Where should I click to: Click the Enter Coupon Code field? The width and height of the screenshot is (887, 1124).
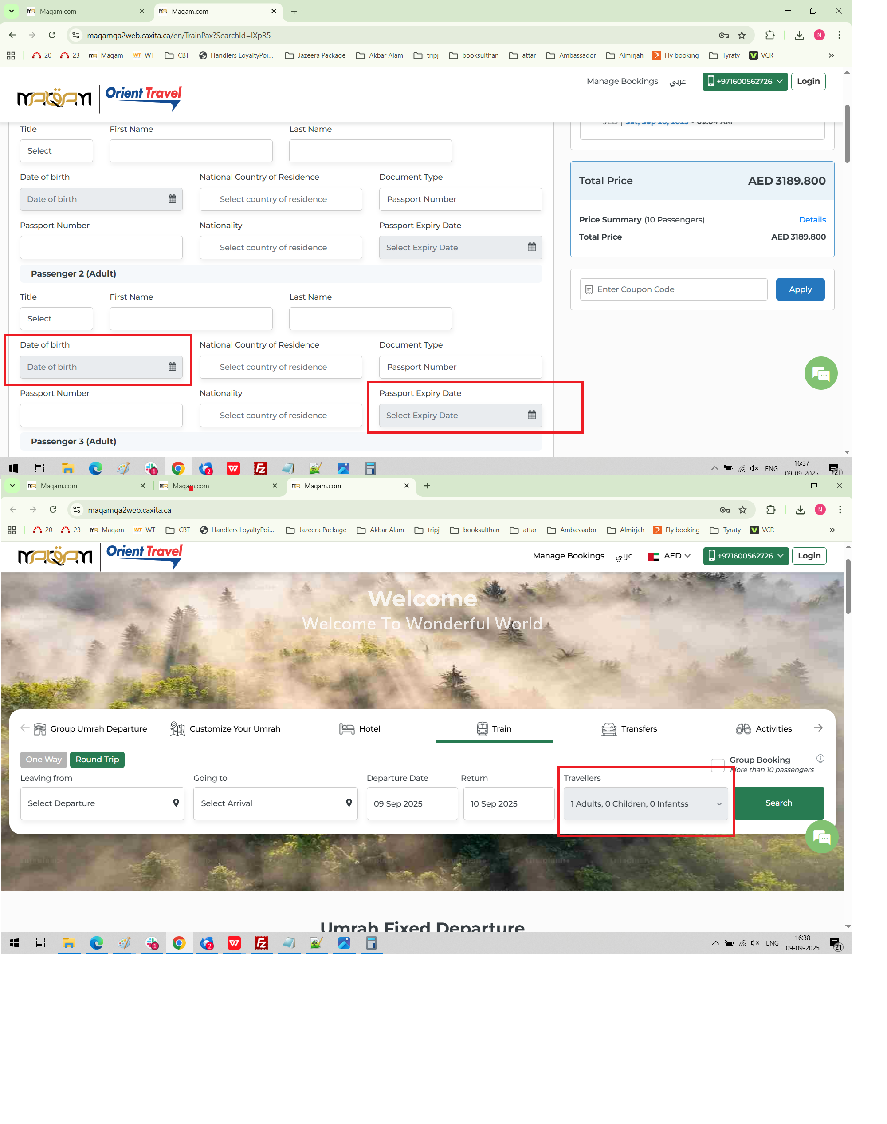pyautogui.click(x=674, y=289)
